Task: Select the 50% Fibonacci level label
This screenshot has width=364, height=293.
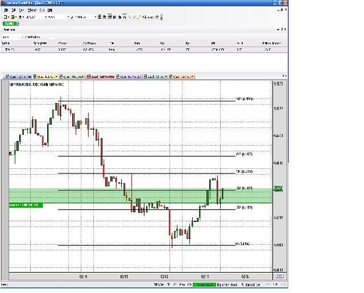Action: pyautogui.click(x=245, y=172)
